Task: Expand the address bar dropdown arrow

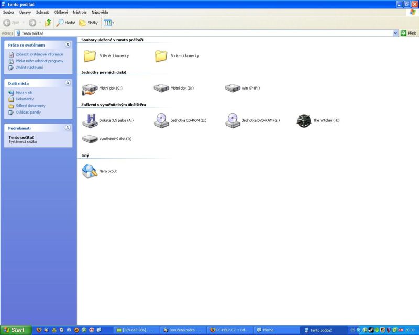Action: 395,33
